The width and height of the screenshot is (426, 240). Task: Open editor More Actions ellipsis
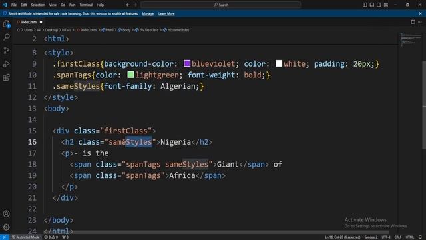[x=420, y=22]
